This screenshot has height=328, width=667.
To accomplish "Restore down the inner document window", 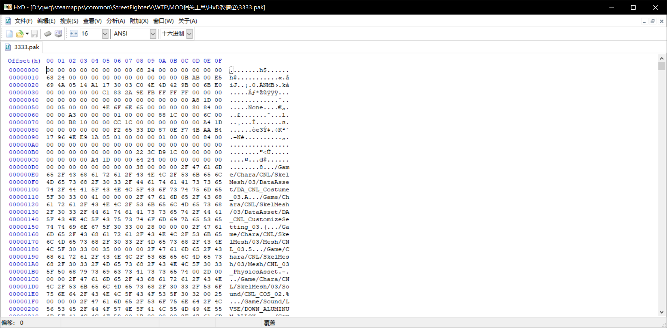I will 653,21.
